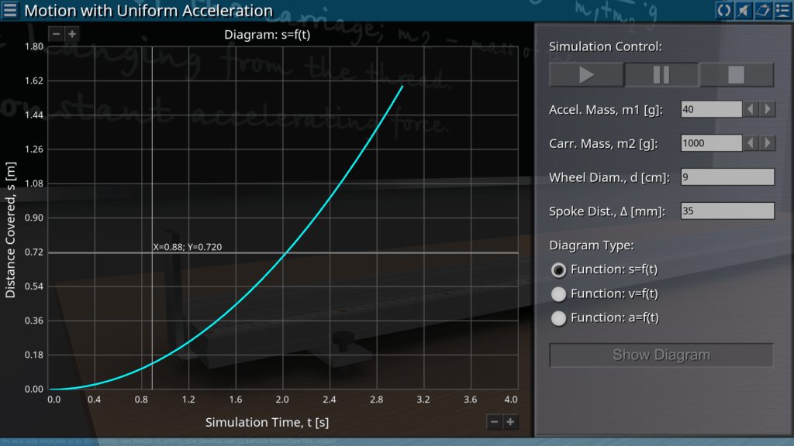794x446 pixels.
Task: Click the reset/refresh simulation icon
Action: (x=723, y=10)
